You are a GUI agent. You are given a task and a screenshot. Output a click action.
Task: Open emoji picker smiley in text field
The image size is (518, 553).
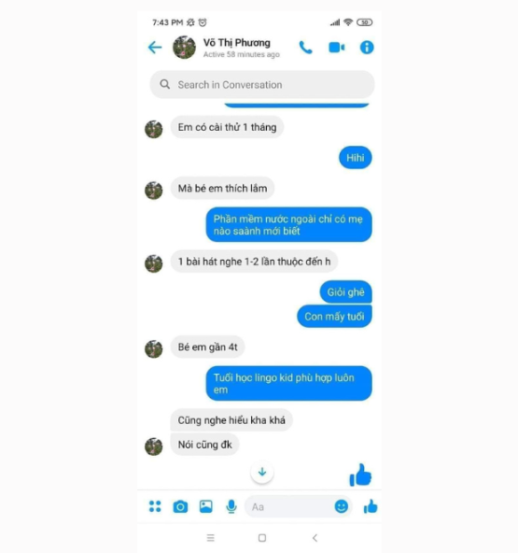coord(341,506)
